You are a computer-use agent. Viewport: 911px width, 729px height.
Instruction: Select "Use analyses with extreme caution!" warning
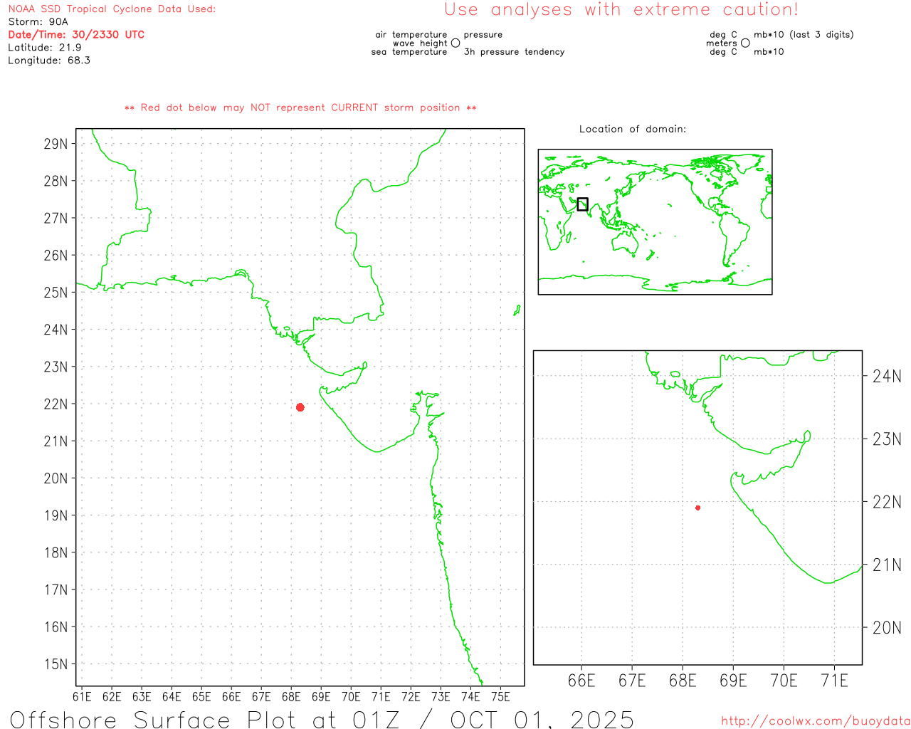click(x=621, y=10)
